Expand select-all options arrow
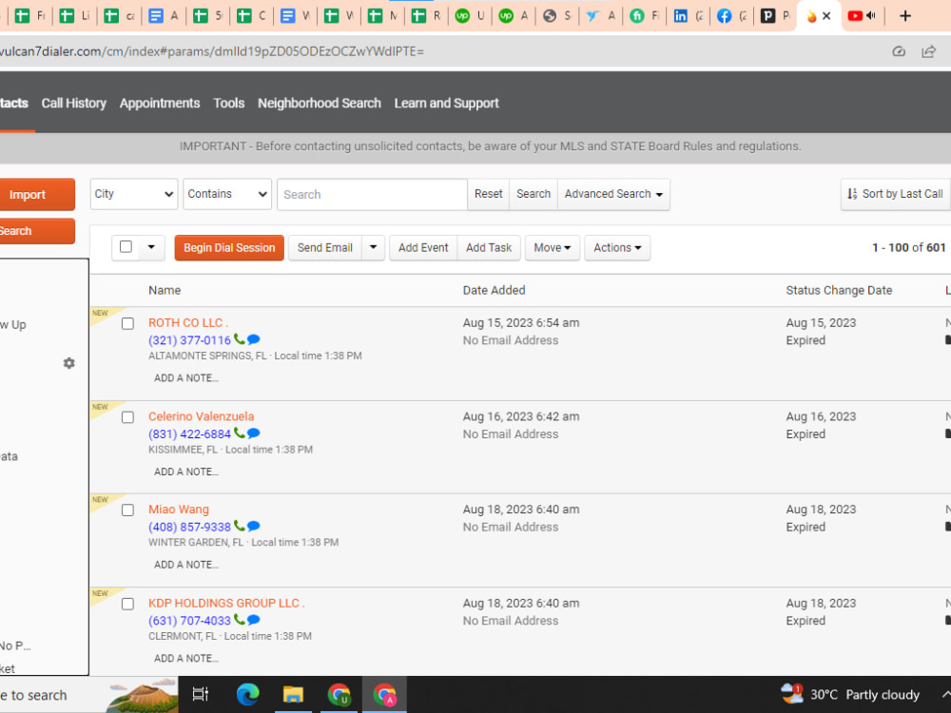The height and width of the screenshot is (713, 951). click(x=151, y=247)
